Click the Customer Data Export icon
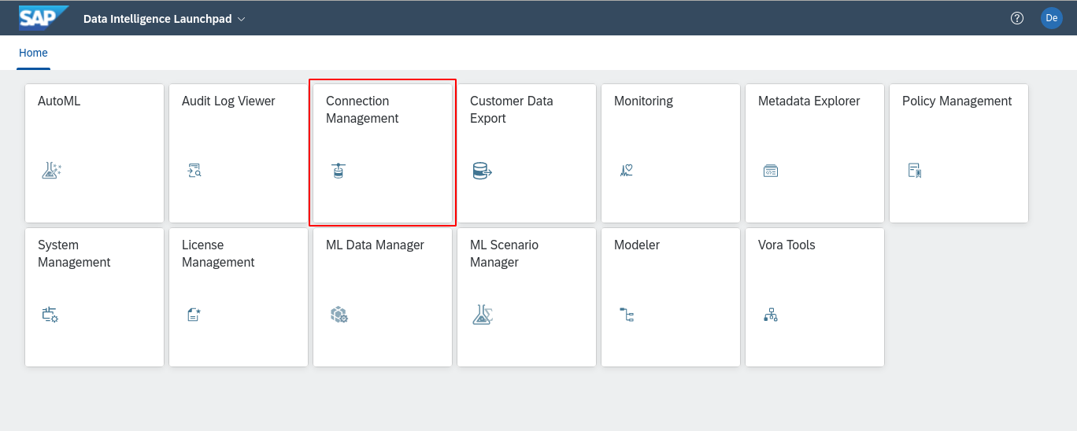 pyautogui.click(x=482, y=170)
